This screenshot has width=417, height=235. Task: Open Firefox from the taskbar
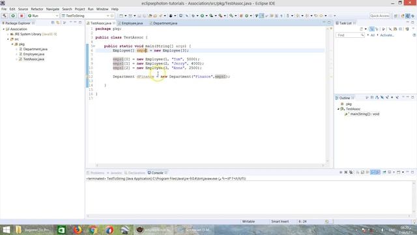[x=78, y=230]
